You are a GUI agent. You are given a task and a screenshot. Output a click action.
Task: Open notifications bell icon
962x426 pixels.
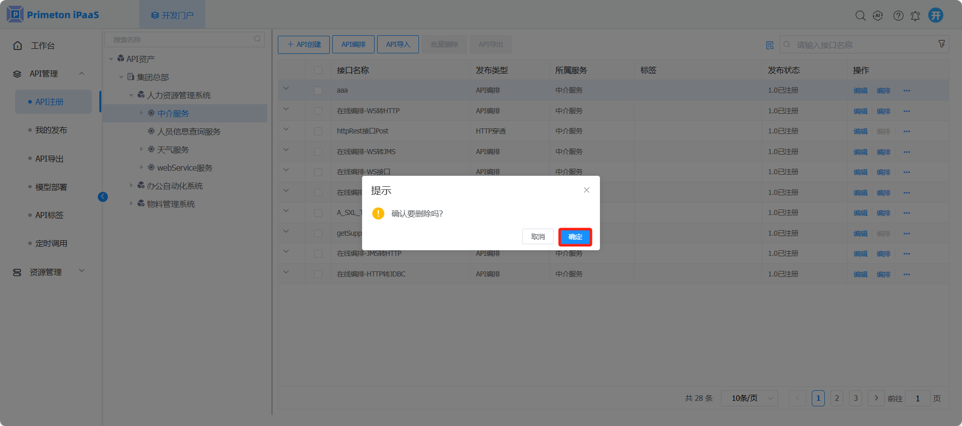915,16
